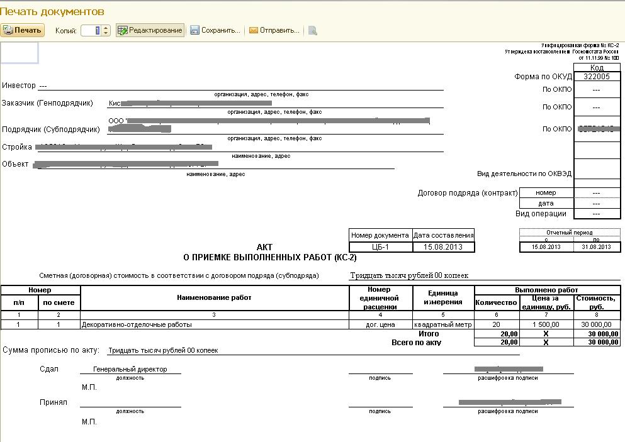Select the 1 500,00 unit price cell
This screenshot has width=625, height=442.
[546, 324]
